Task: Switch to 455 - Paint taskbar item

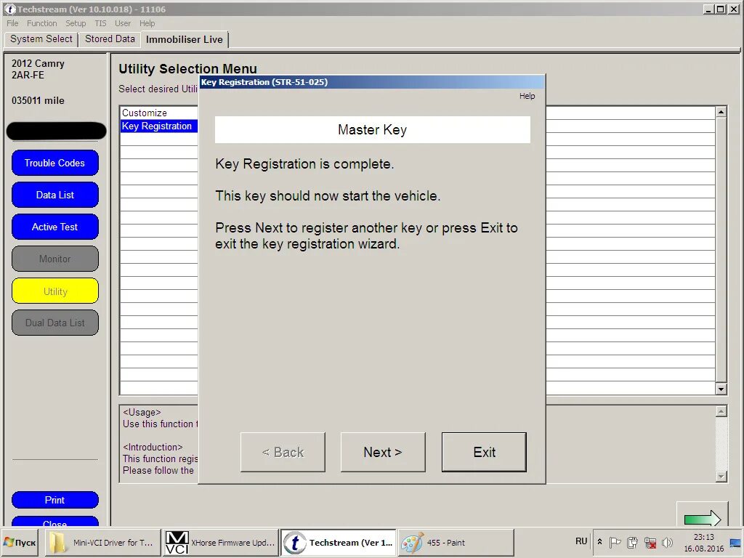Action: (456, 542)
